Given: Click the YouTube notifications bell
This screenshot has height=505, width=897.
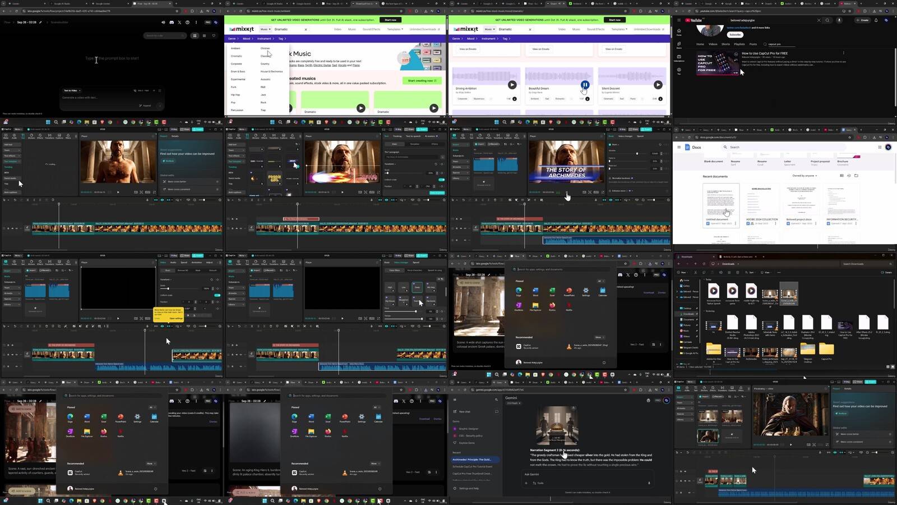Looking at the screenshot, I should pos(876,20).
